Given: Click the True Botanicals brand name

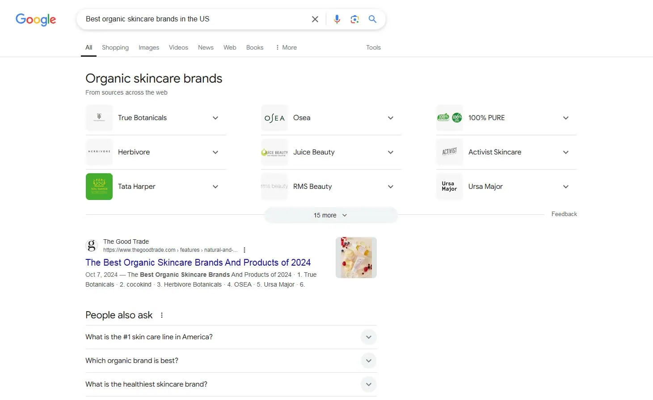Looking at the screenshot, I should pos(142,118).
